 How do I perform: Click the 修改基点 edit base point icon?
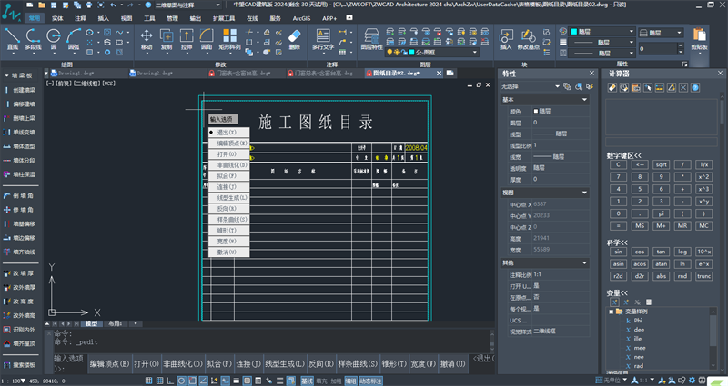tap(528, 39)
